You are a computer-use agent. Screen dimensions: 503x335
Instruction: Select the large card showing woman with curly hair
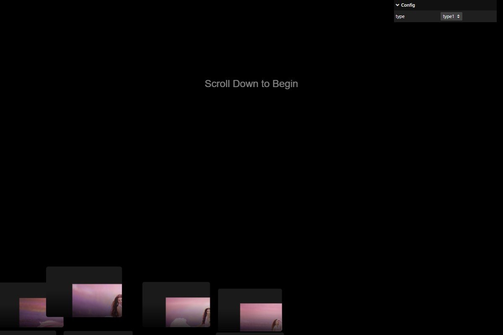pyautogui.click(x=97, y=300)
